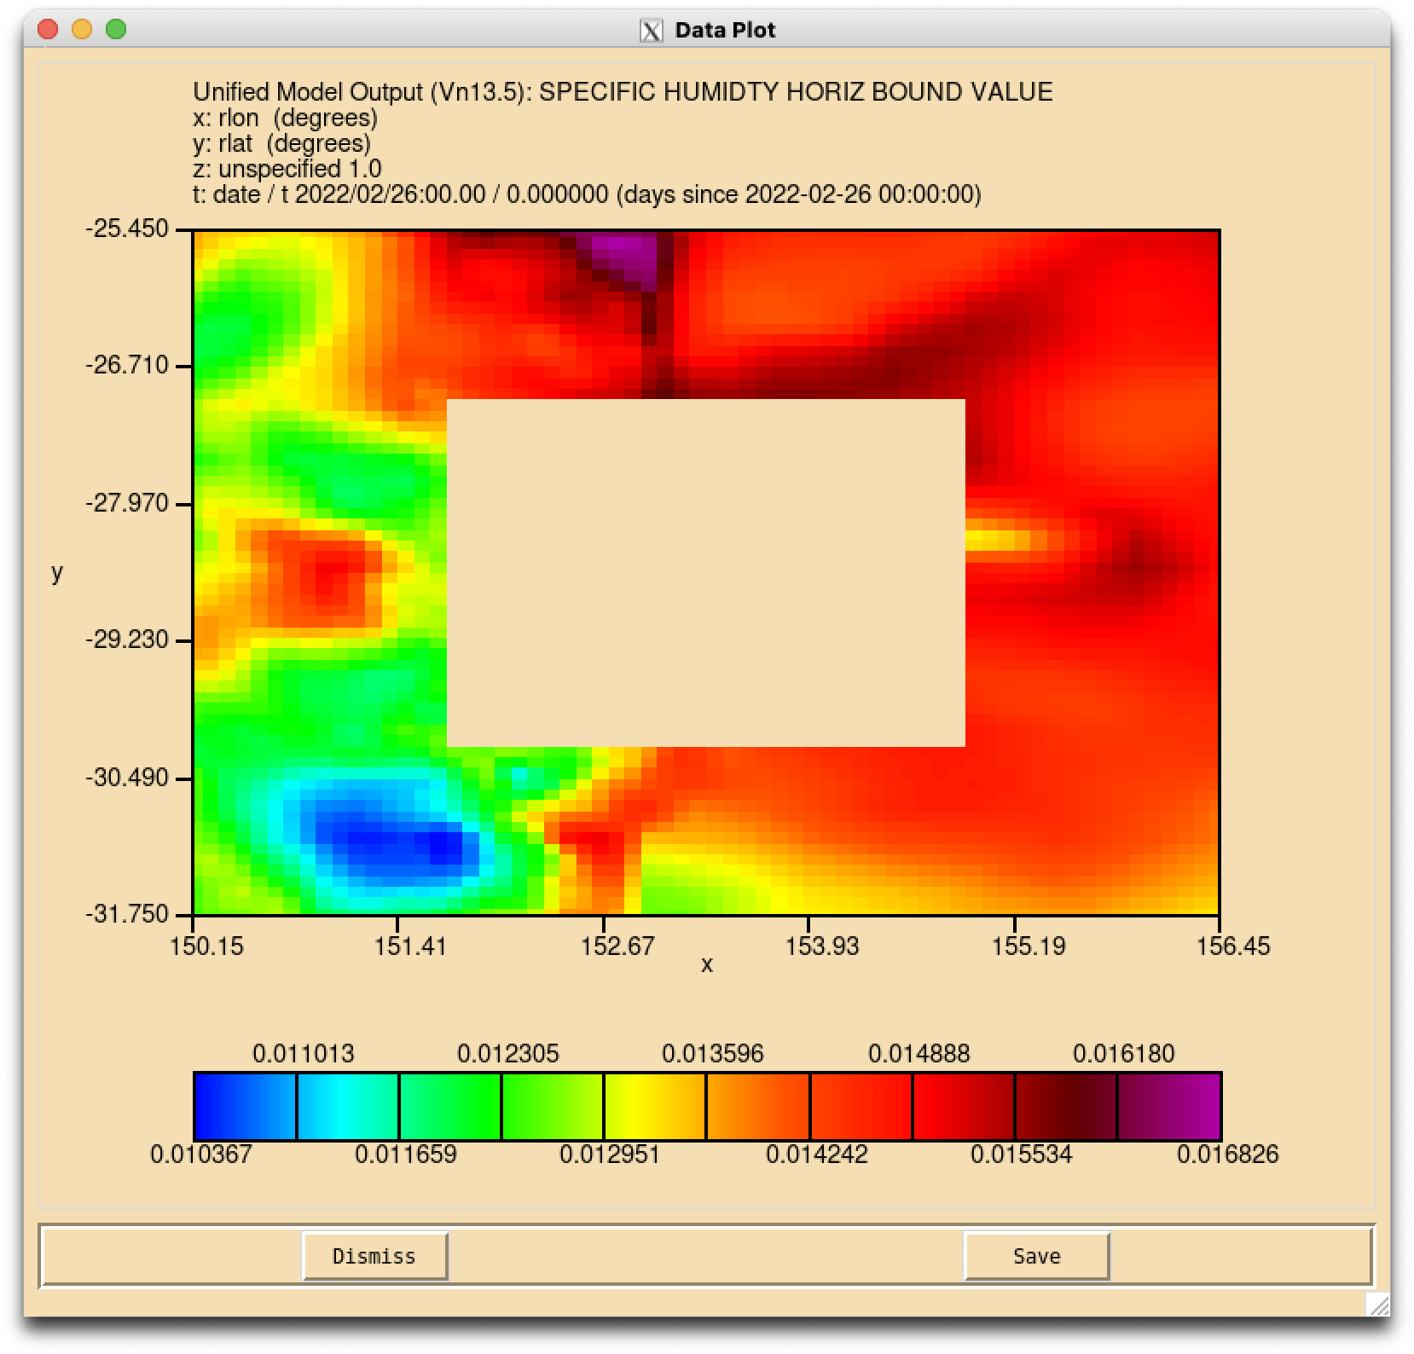The height and width of the screenshot is (1354, 1414).
Task: Click the blue colorbar segment
Action: coord(245,1106)
